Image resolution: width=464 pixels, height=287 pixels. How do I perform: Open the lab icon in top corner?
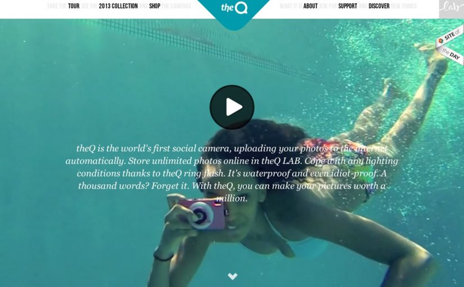(451, 9)
